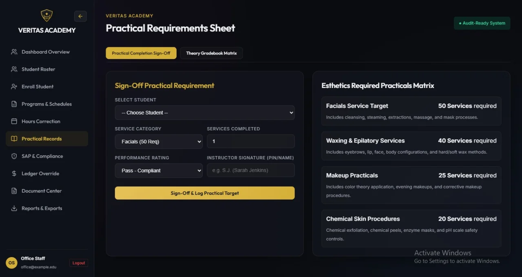Click the "25 Services required" text
The image size is (522, 277).
[x=467, y=176]
